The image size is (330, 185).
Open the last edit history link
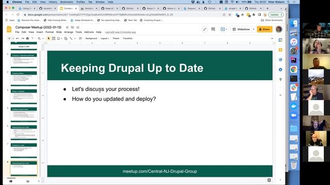point(120,32)
